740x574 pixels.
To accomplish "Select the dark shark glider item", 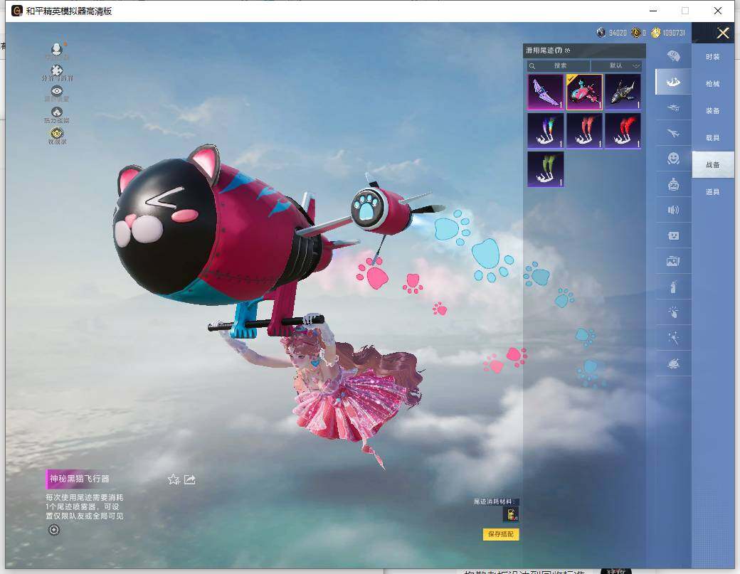I will tap(623, 92).
